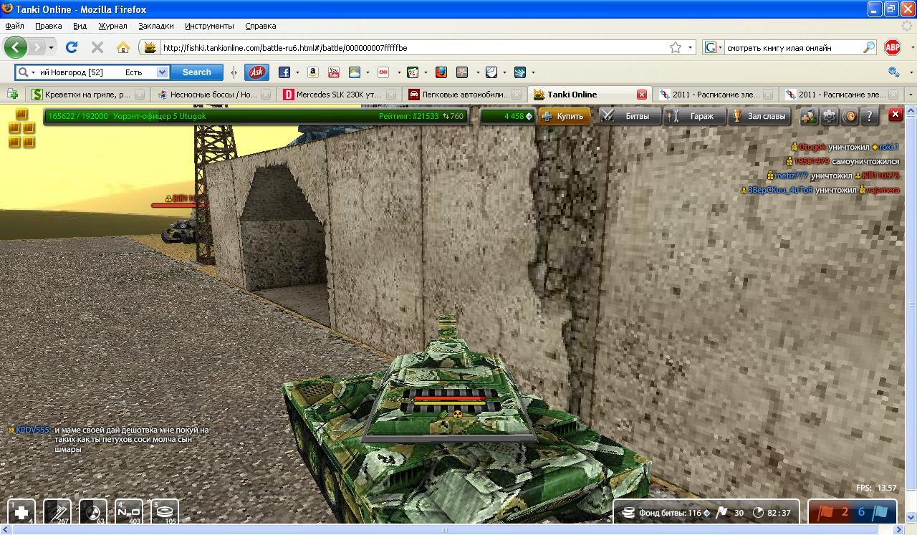
Task: Activate the double damage supply slot
Action: (93, 511)
